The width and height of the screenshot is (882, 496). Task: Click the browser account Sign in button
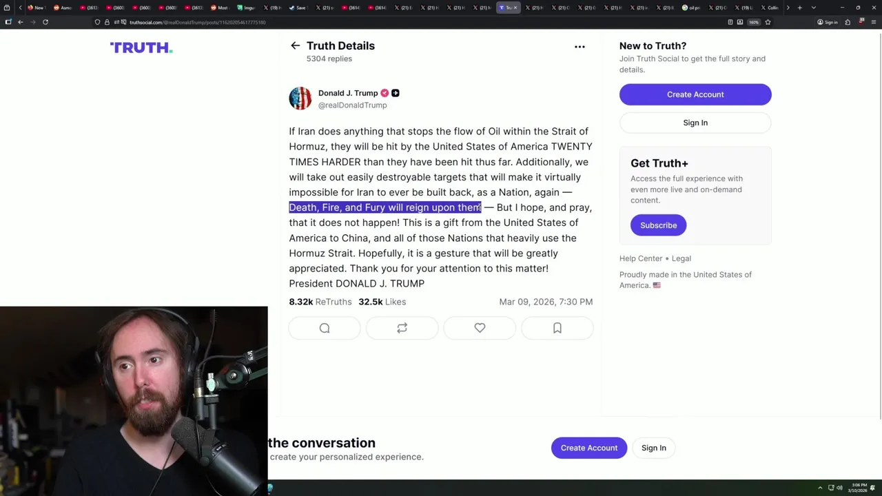tap(828, 22)
